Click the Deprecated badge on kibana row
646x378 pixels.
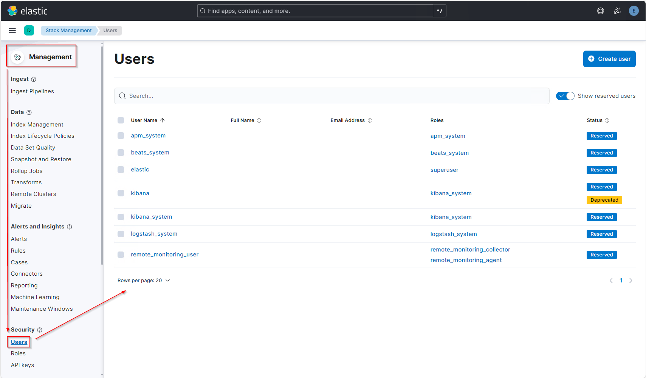coord(604,200)
